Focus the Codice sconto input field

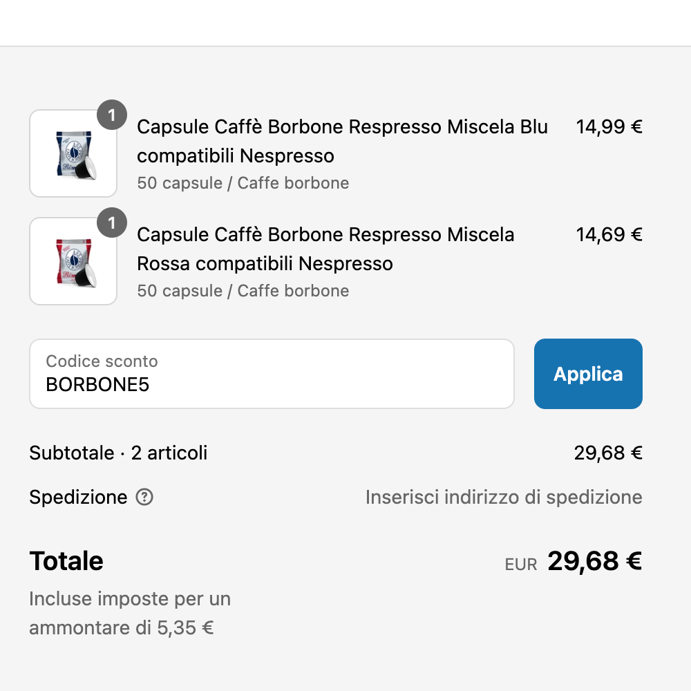pyautogui.click(x=272, y=374)
